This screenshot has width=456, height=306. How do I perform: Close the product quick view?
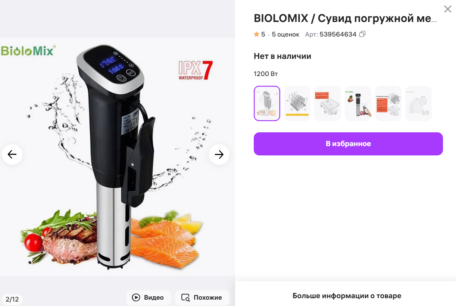[x=447, y=9]
